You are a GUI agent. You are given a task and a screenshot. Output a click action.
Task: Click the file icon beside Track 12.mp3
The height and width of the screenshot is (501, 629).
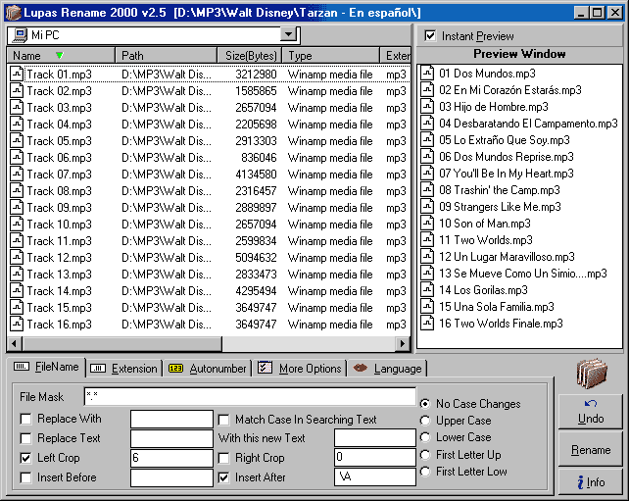tap(17, 257)
